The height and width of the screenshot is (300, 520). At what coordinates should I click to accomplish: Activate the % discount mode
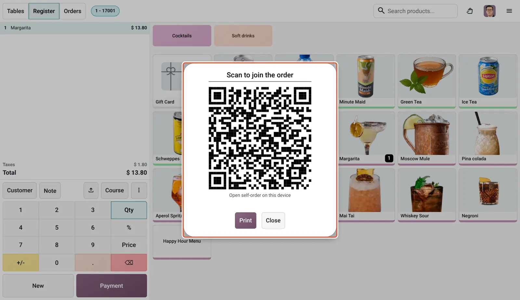pos(129,228)
